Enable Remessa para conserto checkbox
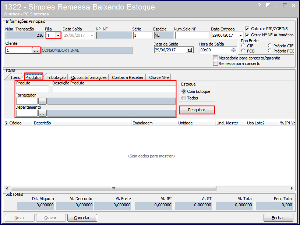This screenshot has height=225, width=300. pyautogui.click(x=215, y=63)
